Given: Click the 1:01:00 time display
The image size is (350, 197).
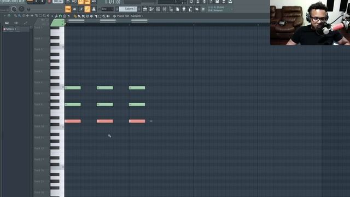Looking at the screenshot, I should [x=113, y=2].
